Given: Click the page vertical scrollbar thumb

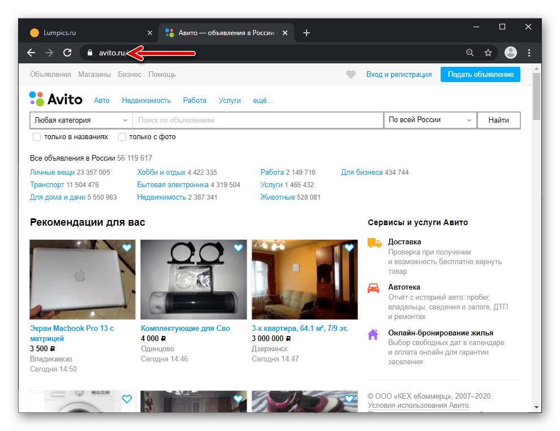Looking at the screenshot, I should (x=536, y=96).
